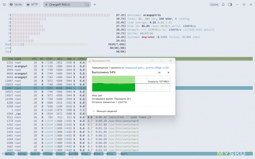Cancel the file transfer with X
Screen dimensions: 255x159
pos(168,73)
